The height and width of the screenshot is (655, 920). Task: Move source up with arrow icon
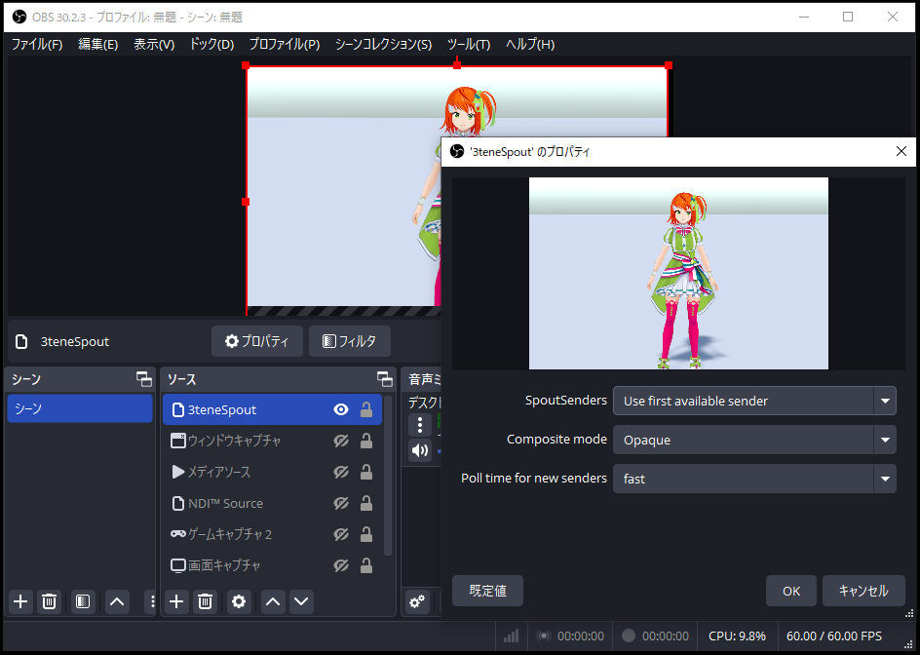click(273, 601)
